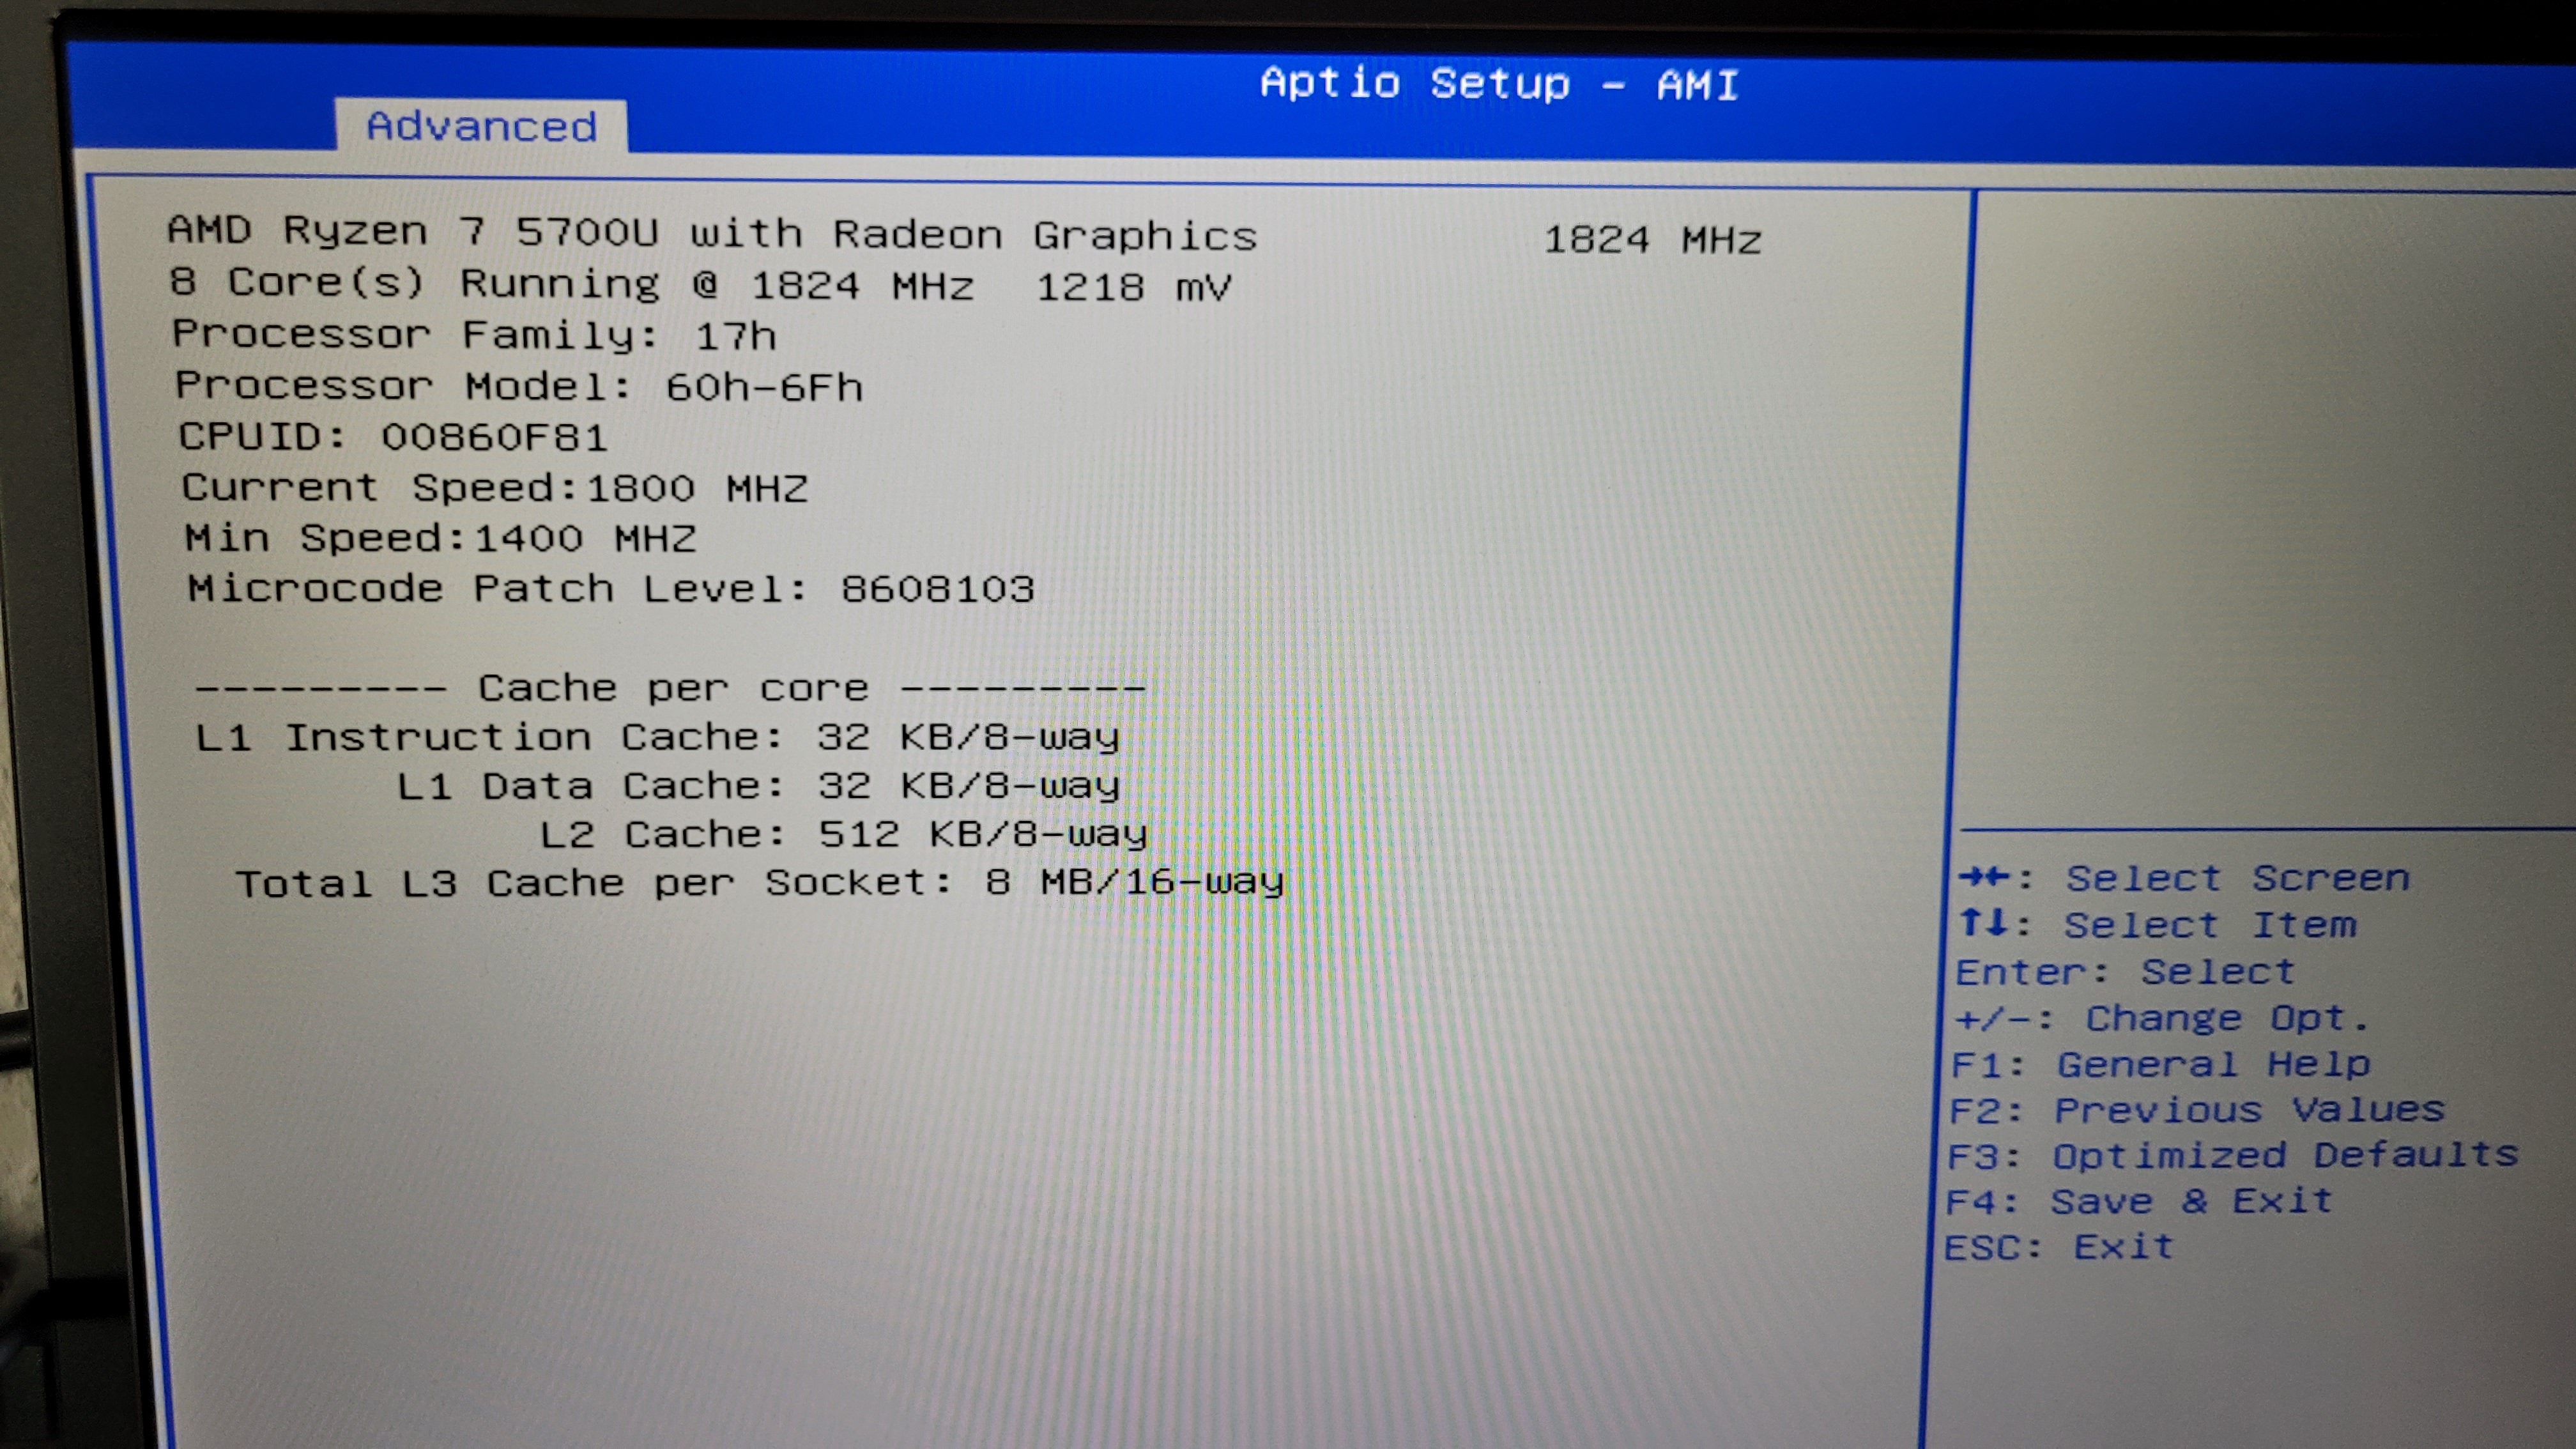Click Min Speed:1400 MHZ line

click(x=441, y=539)
